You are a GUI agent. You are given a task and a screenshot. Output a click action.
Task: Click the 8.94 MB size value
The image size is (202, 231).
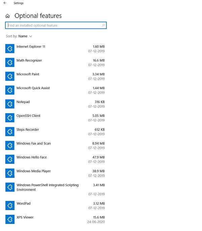98,144
